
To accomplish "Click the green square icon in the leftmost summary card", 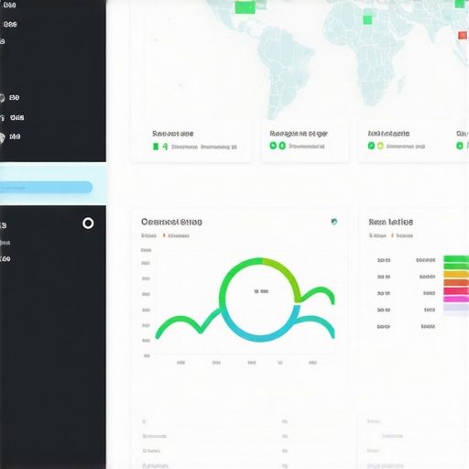I will (156, 147).
